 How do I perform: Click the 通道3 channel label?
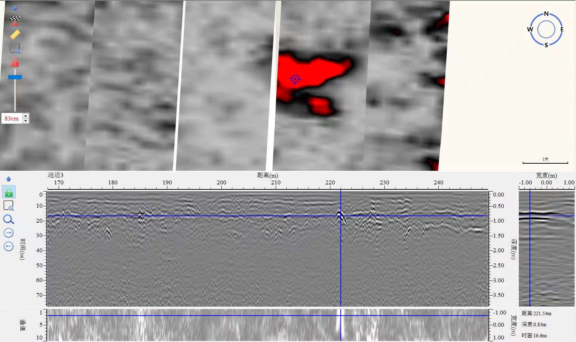[55, 175]
